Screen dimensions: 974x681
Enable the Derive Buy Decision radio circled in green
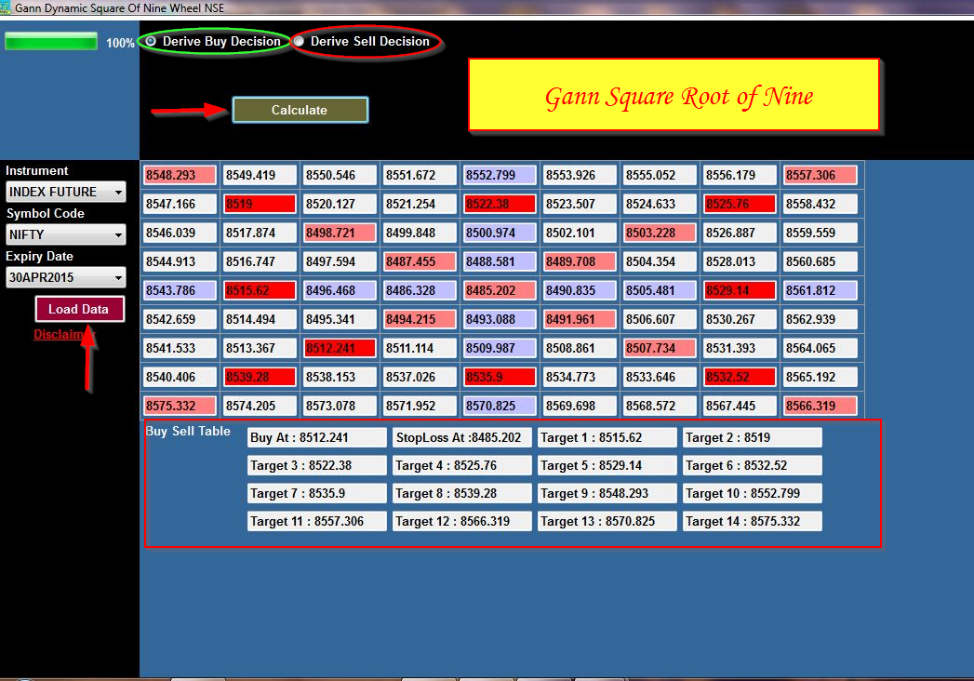pyautogui.click(x=150, y=41)
